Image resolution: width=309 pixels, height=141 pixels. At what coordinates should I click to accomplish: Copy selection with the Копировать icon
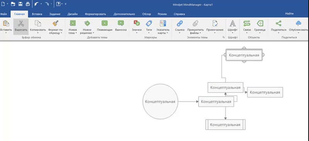pyautogui.click(x=38, y=23)
